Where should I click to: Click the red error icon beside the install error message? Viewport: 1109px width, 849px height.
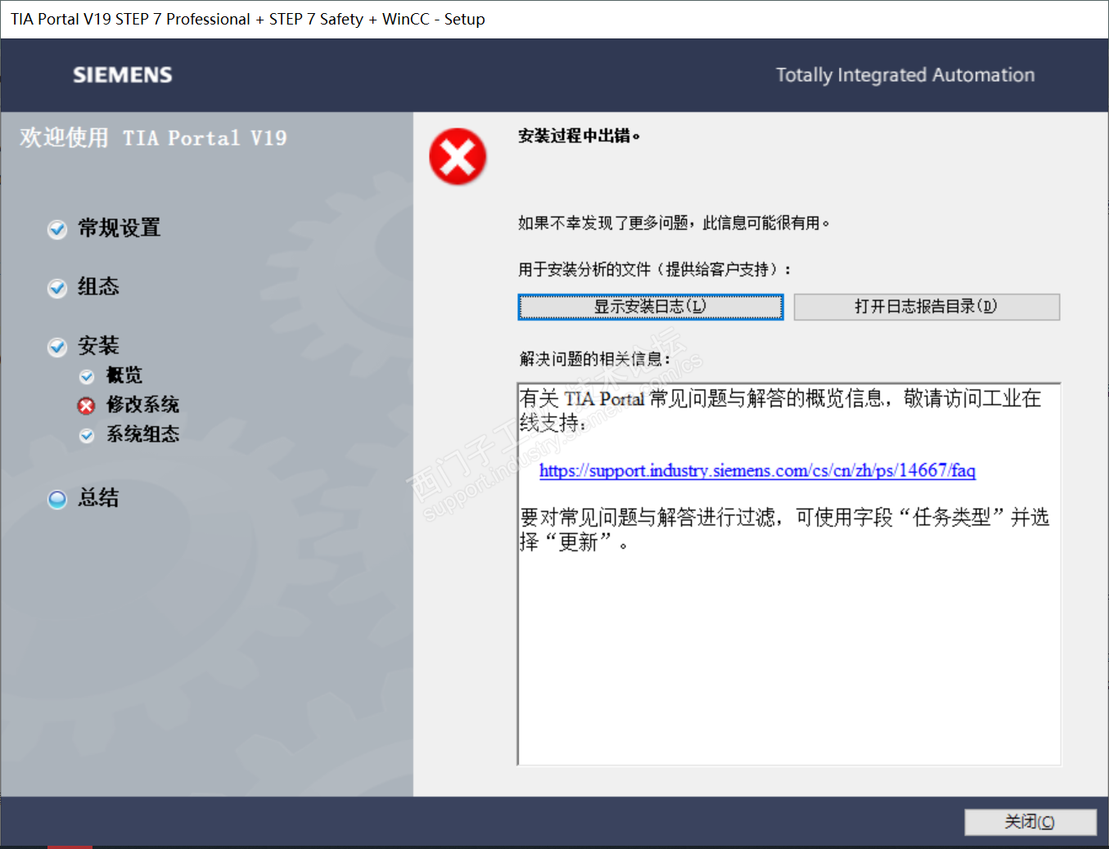click(458, 156)
